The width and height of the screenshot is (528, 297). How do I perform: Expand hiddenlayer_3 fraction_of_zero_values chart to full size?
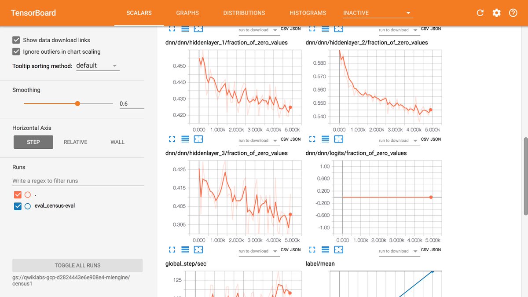tap(172, 249)
